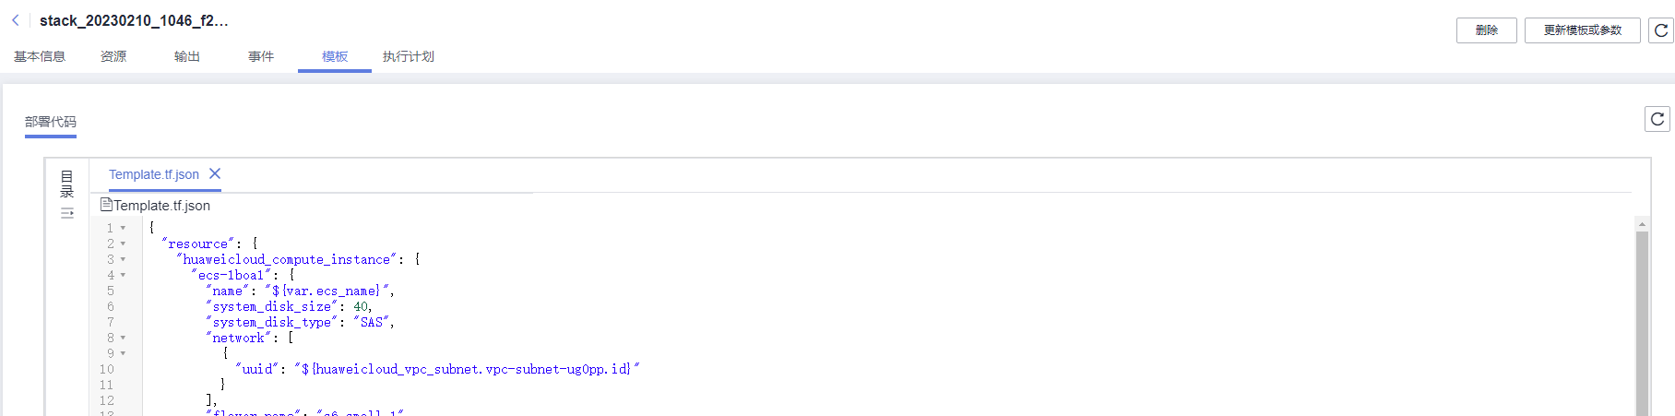Refresh the stack with the top-right reload icon
Viewport: 1675px width, 416px height.
(x=1661, y=30)
